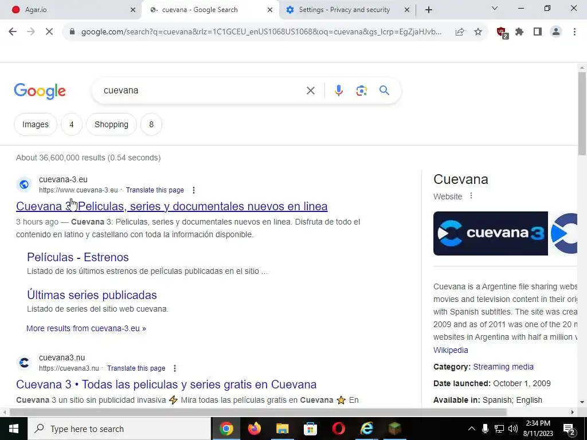Open Microsoft Store from the taskbar
This screenshot has height=440, width=587.
coord(310,429)
